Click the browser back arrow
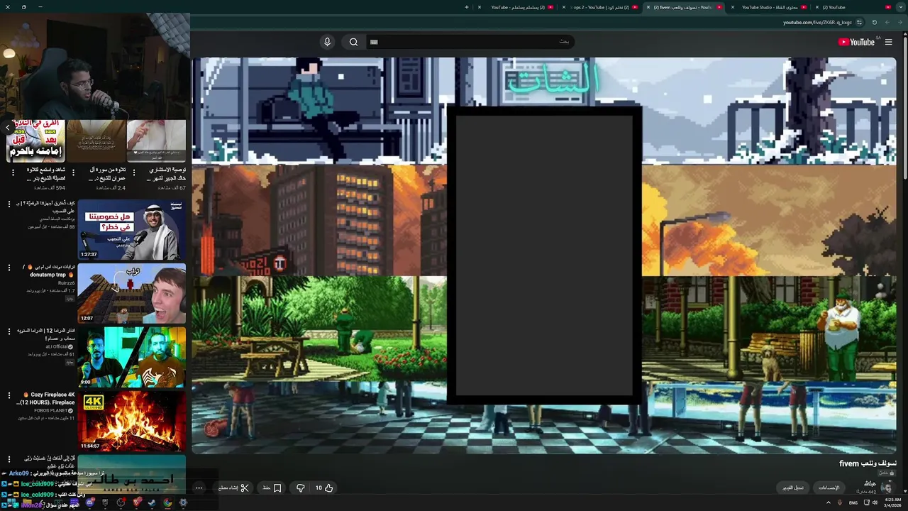The image size is (908, 511). [x=901, y=22]
